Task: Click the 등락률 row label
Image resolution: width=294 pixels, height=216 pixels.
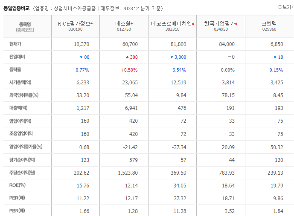Action: [x=15, y=69]
